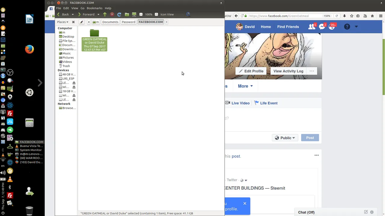Open the Forward history dropdown arrow
The width and height of the screenshot is (385, 216).
tap(98, 14)
